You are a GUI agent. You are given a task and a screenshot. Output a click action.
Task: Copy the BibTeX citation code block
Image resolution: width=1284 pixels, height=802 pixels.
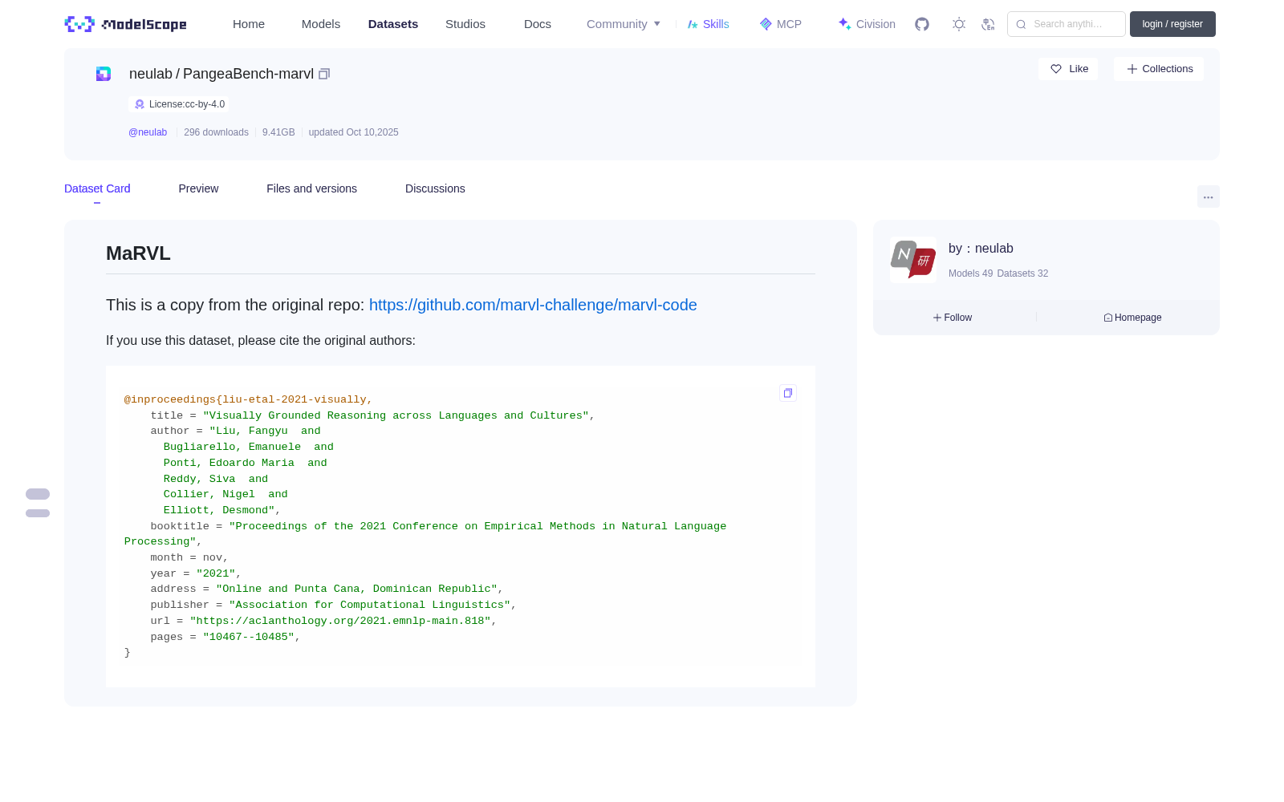[788, 393]
